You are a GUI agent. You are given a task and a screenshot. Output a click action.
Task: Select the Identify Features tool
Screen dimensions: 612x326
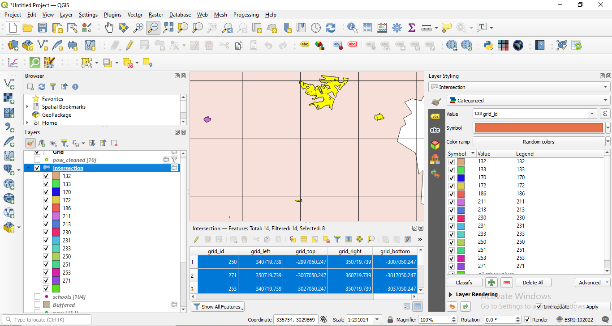tap(353, 28)
